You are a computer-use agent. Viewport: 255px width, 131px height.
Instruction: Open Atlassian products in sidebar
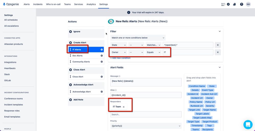(14, 44)
